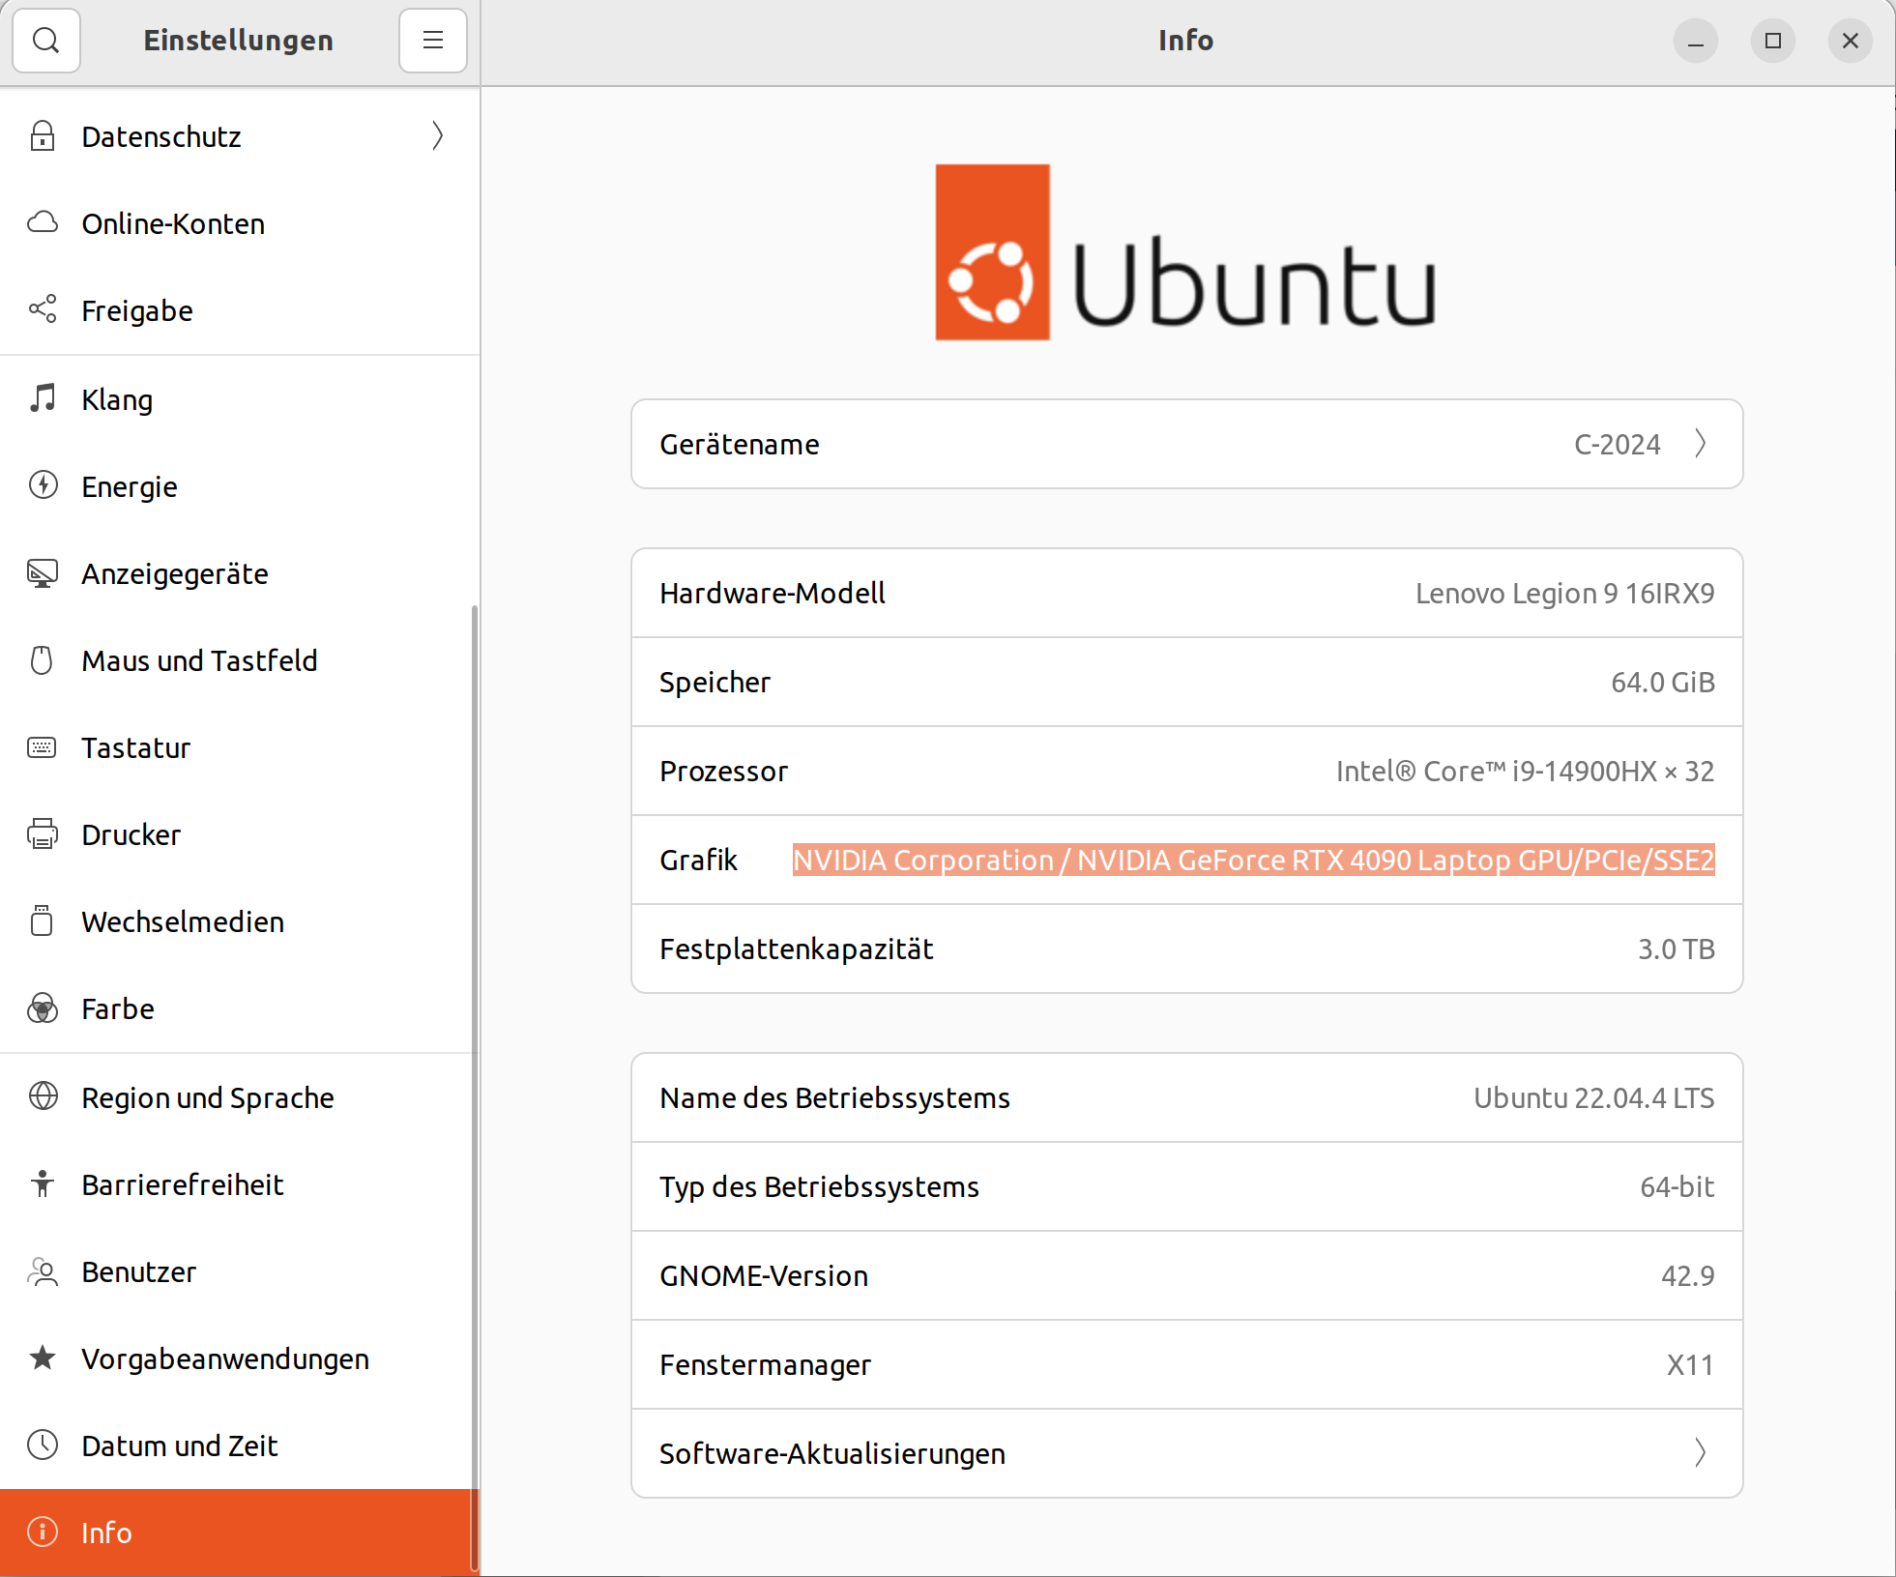This screenshot has height=1577, width=1896.
Task: Click the highlighted NVIDIA Grafik text
Action: 1252,860
